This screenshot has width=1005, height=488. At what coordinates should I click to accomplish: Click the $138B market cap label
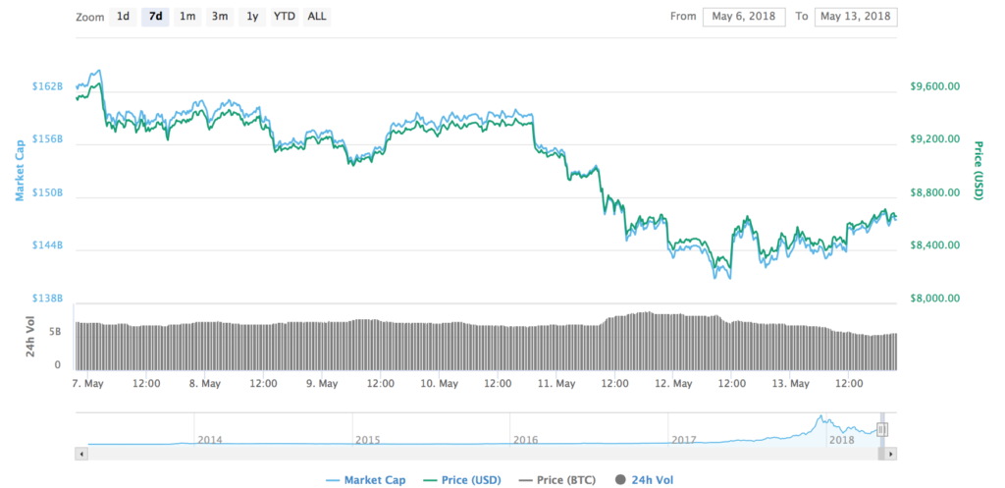click(x=49, y=298)
